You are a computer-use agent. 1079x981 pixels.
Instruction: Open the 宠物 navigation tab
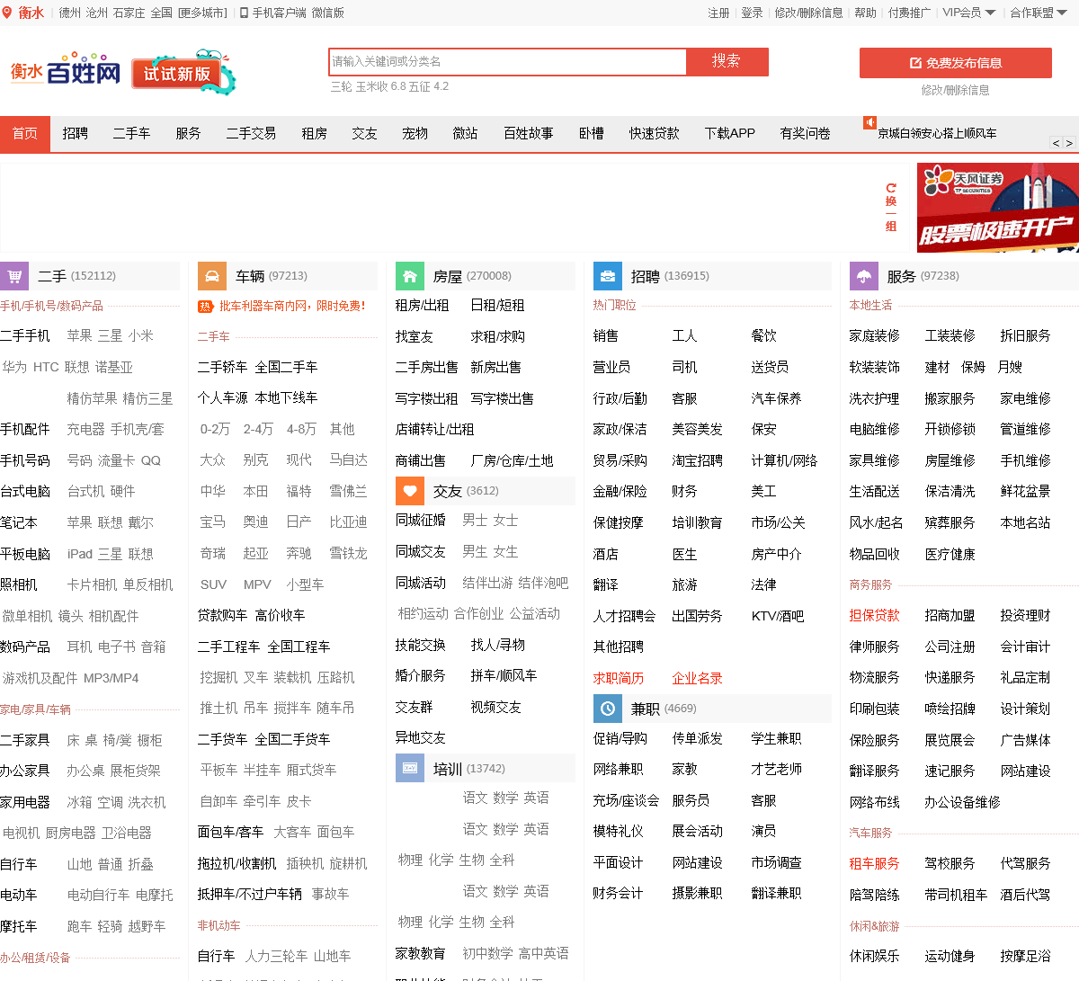415,133
